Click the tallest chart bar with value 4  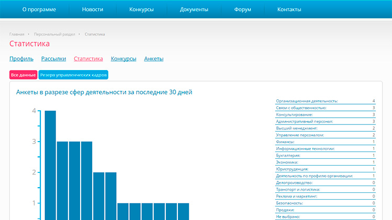(x=50, y=165)
